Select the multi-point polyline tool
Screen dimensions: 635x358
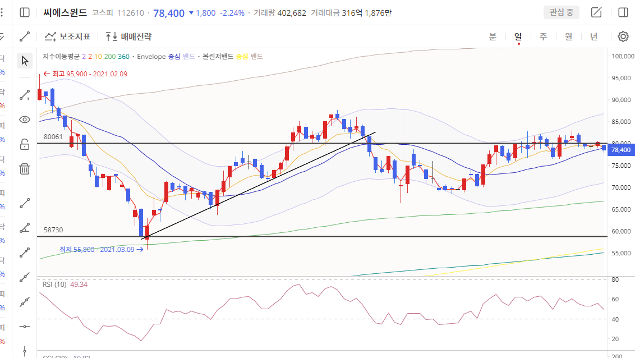click(25, 302)
